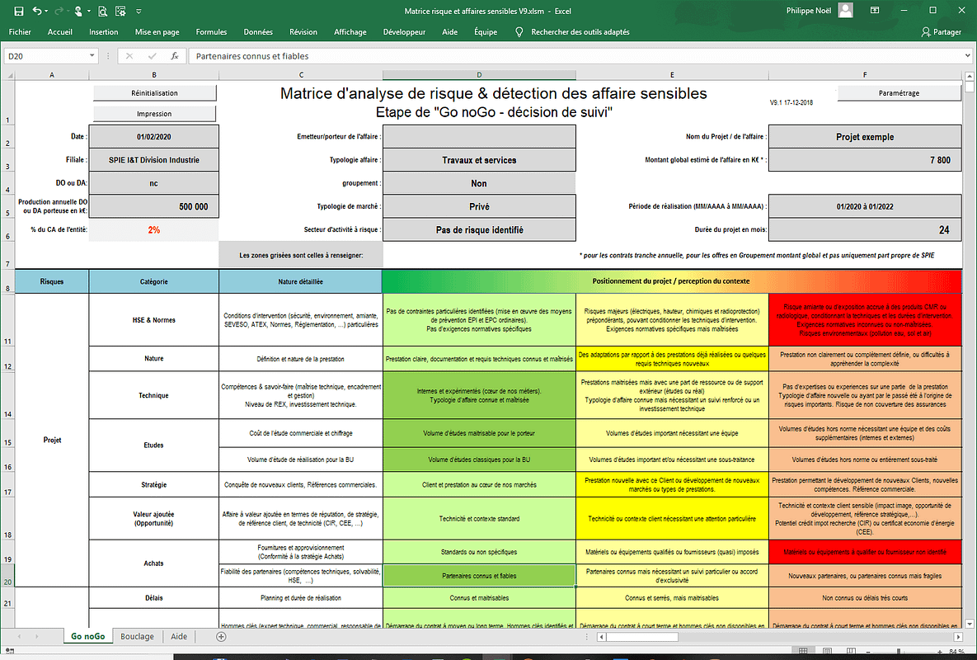Screen dimensions: 977x660
Task: Click the previous sheet navigation arrow
Action: [19, 636]
